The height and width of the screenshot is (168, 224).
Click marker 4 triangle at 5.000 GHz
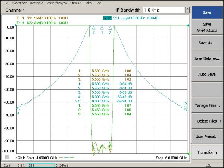18,108
